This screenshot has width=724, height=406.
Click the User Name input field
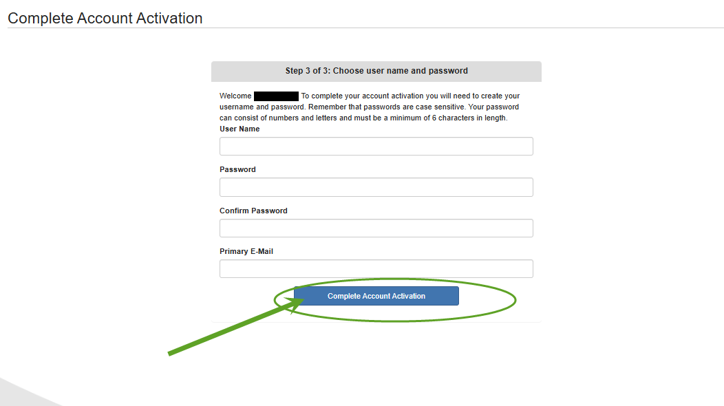(x=376, y=146)
